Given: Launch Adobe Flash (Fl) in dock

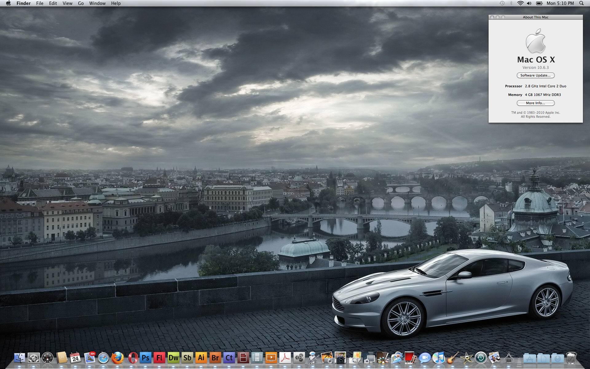Looking at the screenshot, I should 159,358.
